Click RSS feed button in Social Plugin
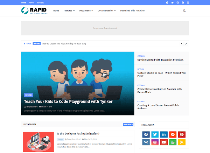Image resolution: width=210 pixels, height=153 pixels. (182, 142)
